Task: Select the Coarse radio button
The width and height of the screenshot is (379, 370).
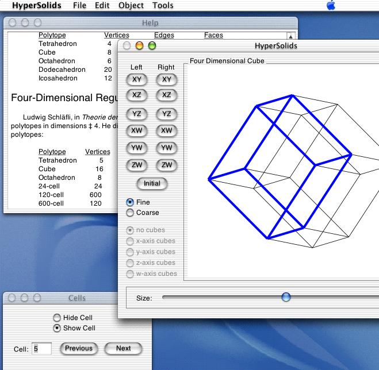Action: coord(130,213)
